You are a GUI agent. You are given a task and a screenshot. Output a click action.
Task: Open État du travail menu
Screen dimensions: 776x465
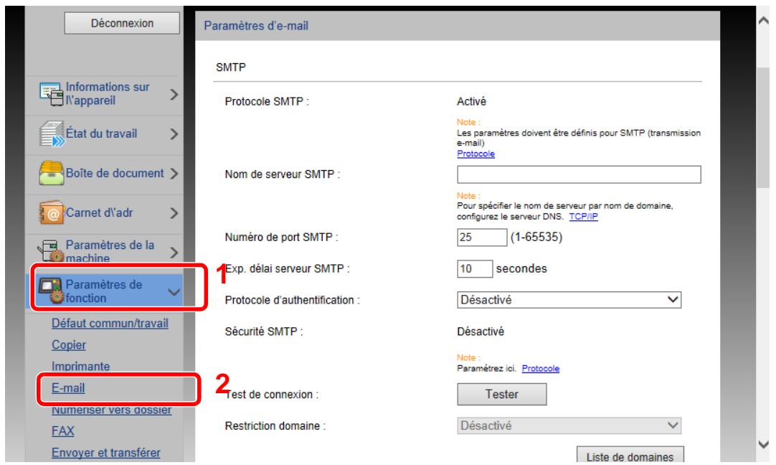(104, 133)
